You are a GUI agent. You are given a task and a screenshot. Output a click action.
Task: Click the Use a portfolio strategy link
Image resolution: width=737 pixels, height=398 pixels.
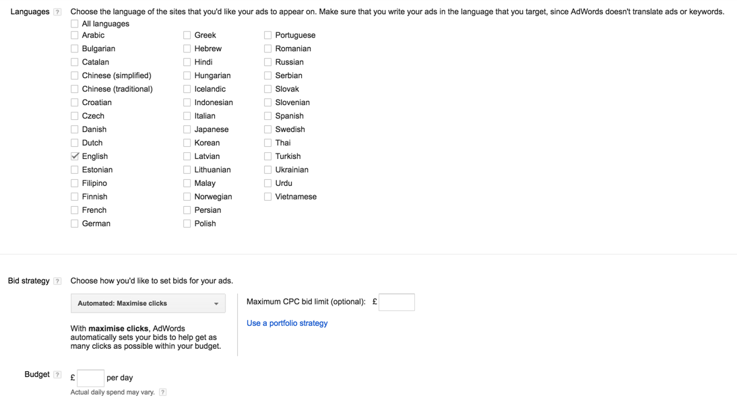pyautogui.click(x=287, y=323)
